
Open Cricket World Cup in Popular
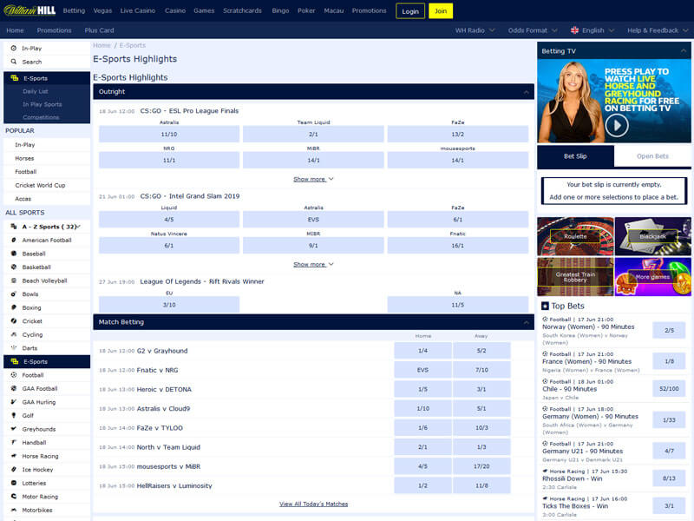pos(40,185)
